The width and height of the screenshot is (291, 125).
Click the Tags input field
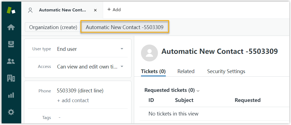click(x=90, y=118)
